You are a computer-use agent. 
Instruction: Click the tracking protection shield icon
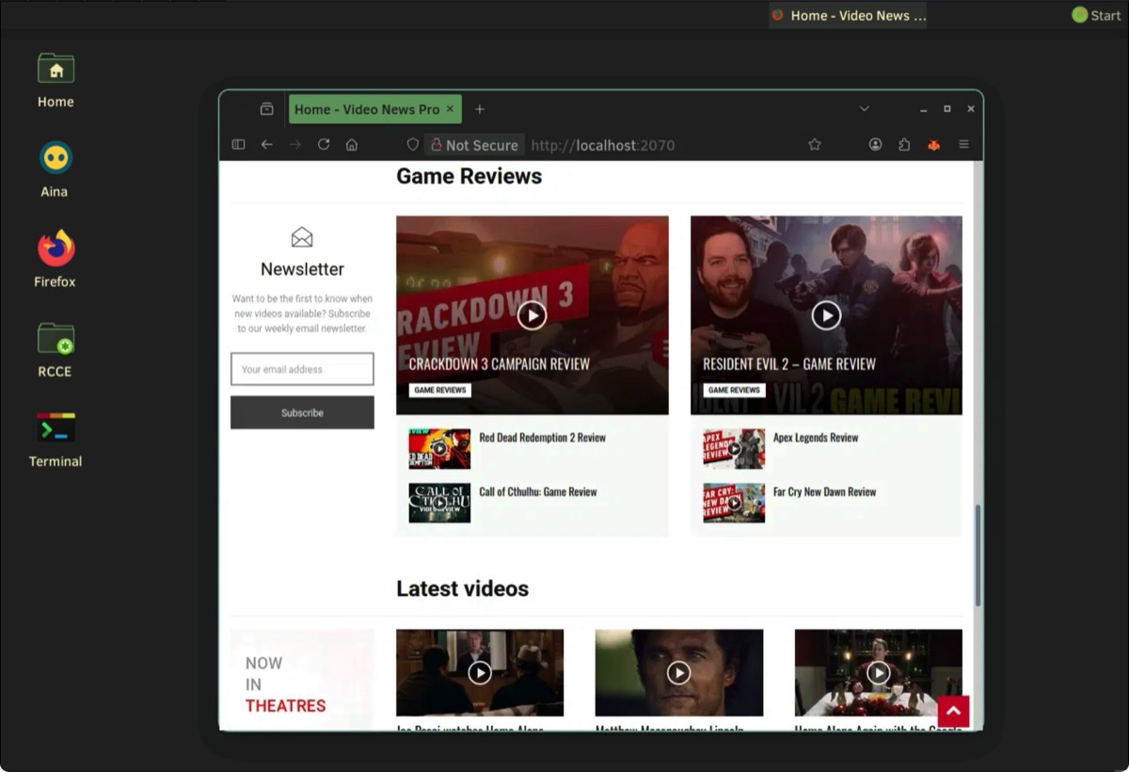412,145
